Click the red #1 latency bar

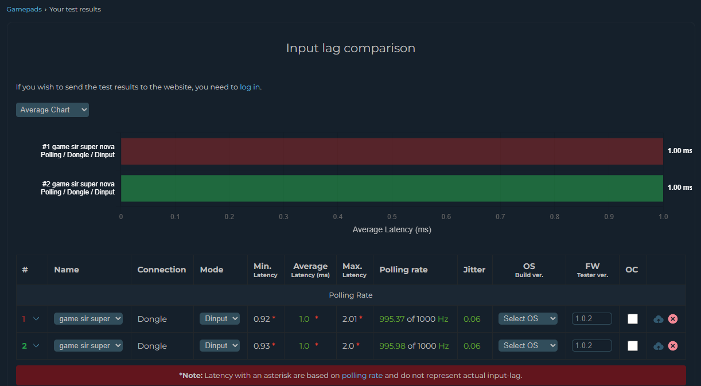click(x=392, y=151)
